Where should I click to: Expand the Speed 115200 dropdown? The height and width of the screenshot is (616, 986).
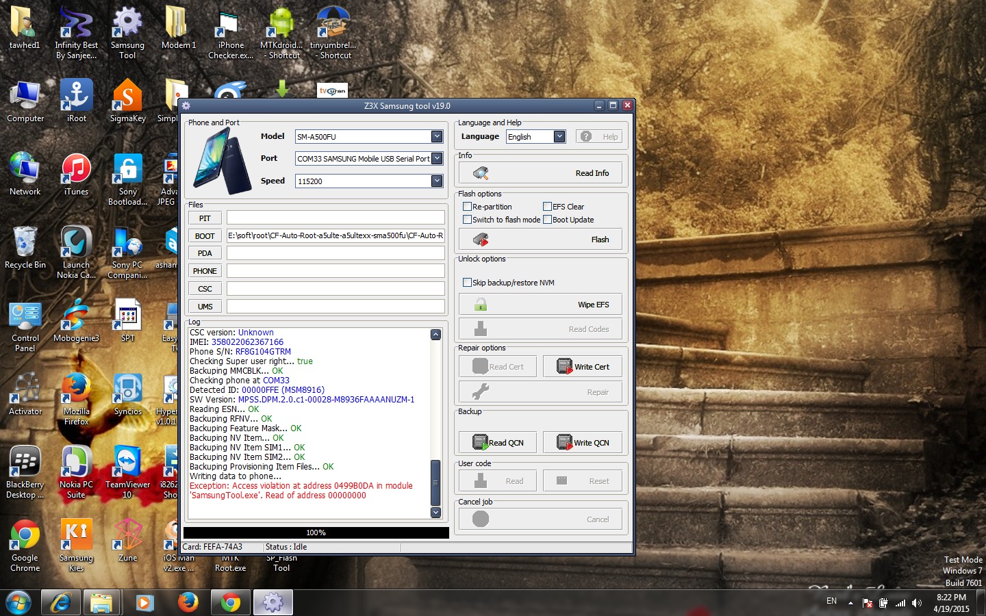click(437, 181)
